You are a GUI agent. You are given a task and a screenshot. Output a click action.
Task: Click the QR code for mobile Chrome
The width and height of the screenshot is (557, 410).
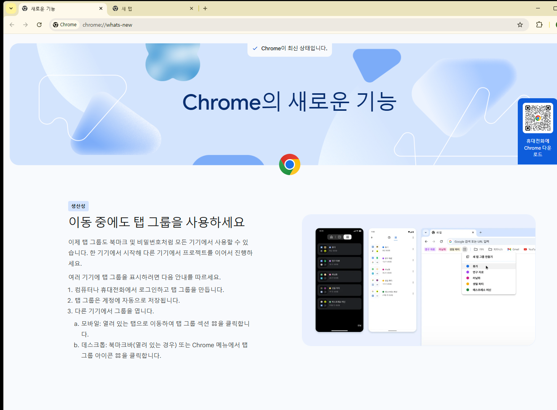click(x=538, y=118)
